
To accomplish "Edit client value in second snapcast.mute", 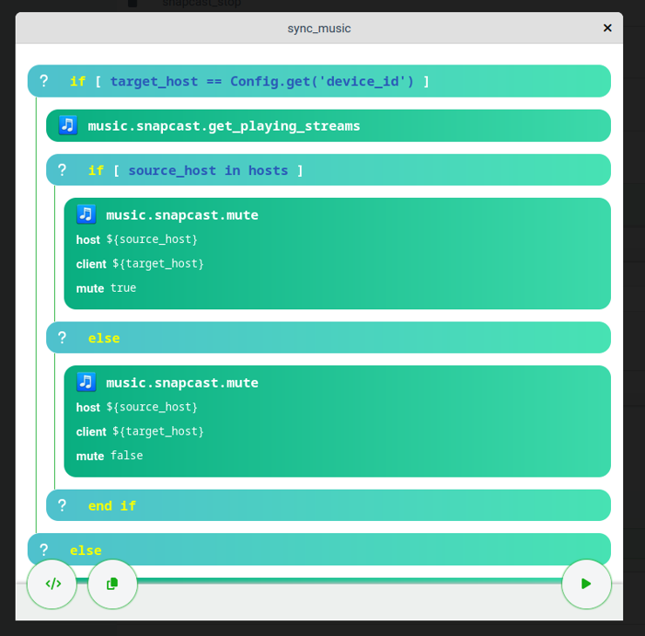I will click(x=158, y=430).
